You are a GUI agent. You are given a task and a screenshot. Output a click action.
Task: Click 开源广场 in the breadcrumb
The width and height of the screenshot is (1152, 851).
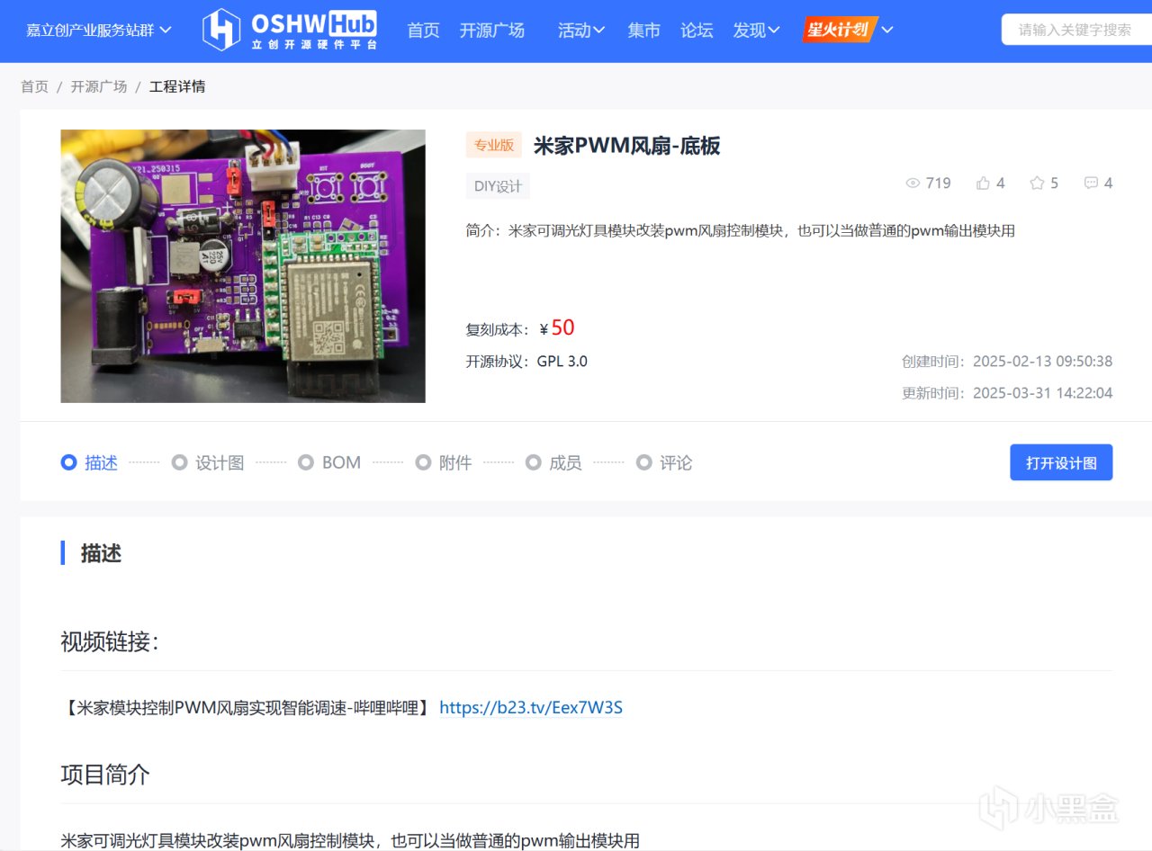coord(99,87)
